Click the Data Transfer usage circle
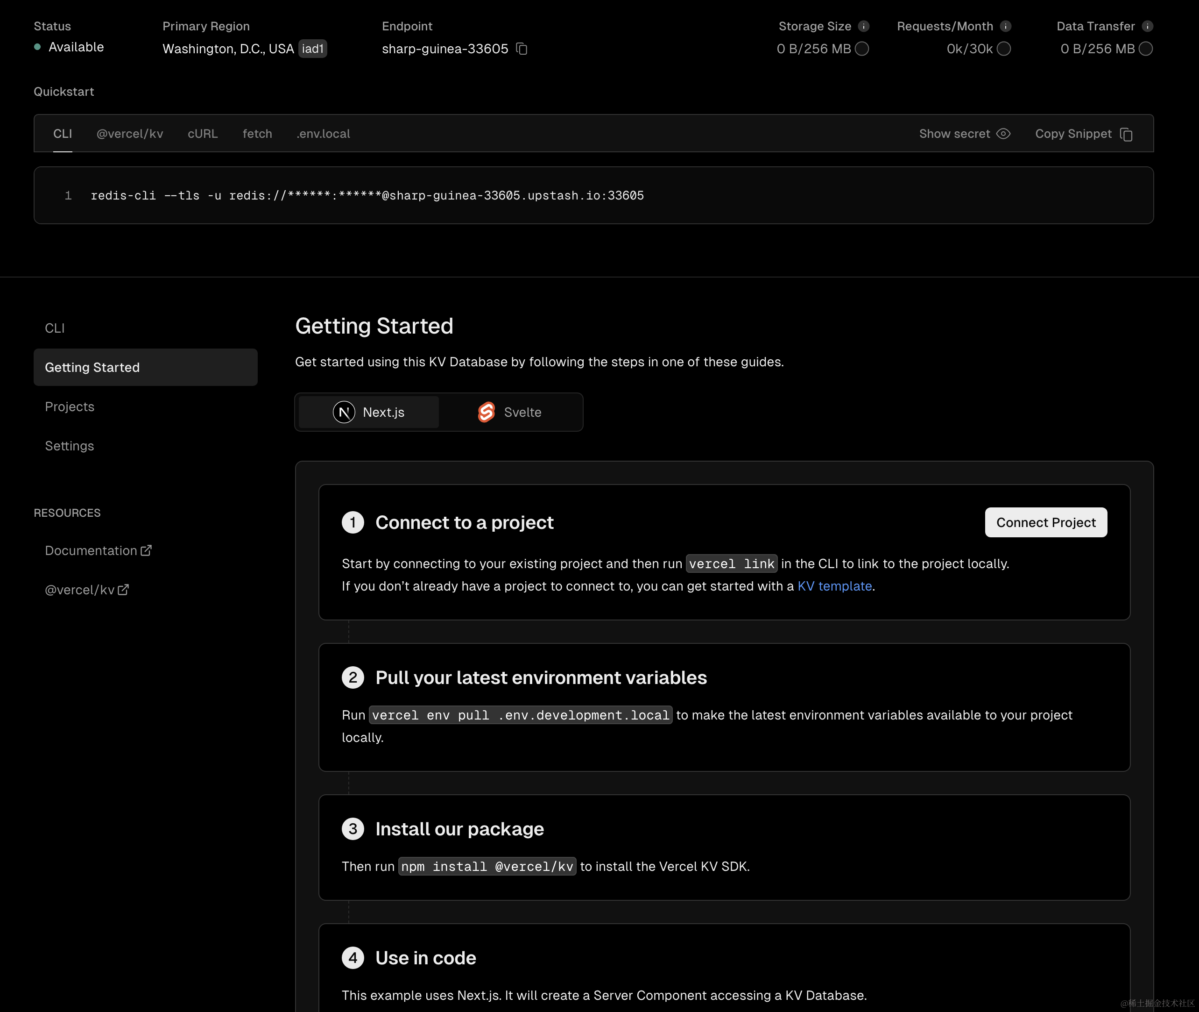Screen dimensions: 1199x1012 (x=1145, y=49)
